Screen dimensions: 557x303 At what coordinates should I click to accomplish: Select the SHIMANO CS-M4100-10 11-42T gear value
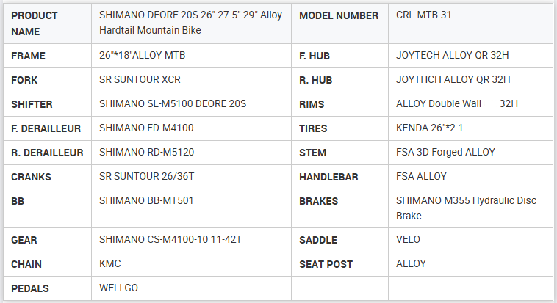tap(170, 240)
